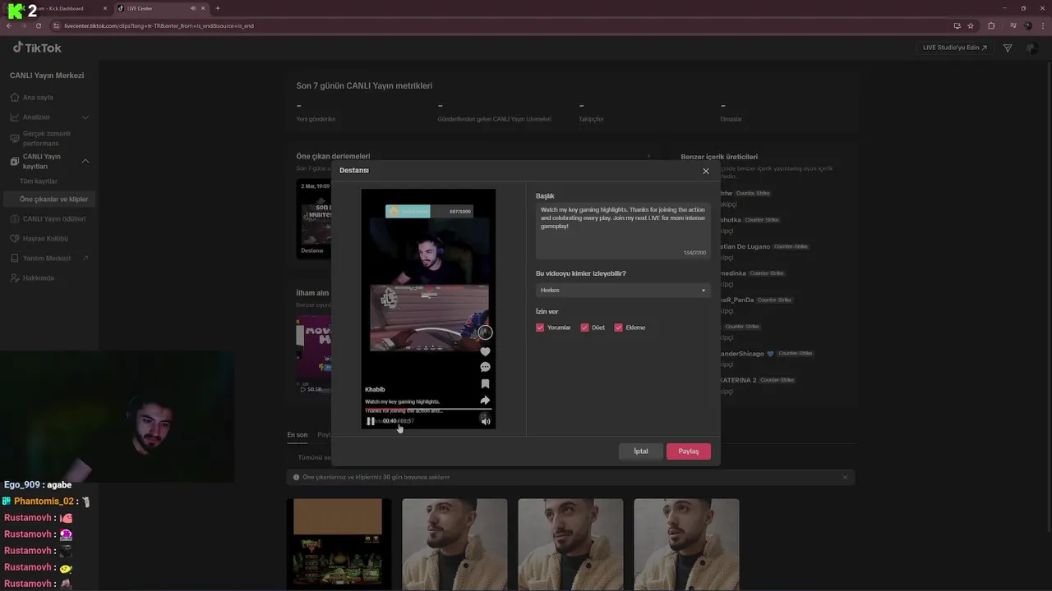Screen dimensions: 1052x591
Task: Click the heart like icon in preview
Action: coord(485,351)
